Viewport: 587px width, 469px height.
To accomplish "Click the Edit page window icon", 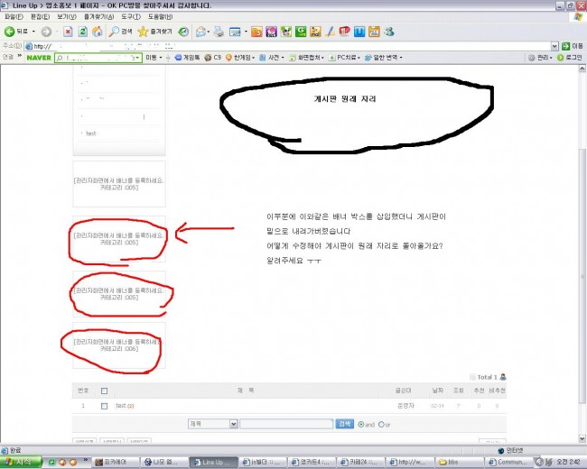I will coord(235,32).
